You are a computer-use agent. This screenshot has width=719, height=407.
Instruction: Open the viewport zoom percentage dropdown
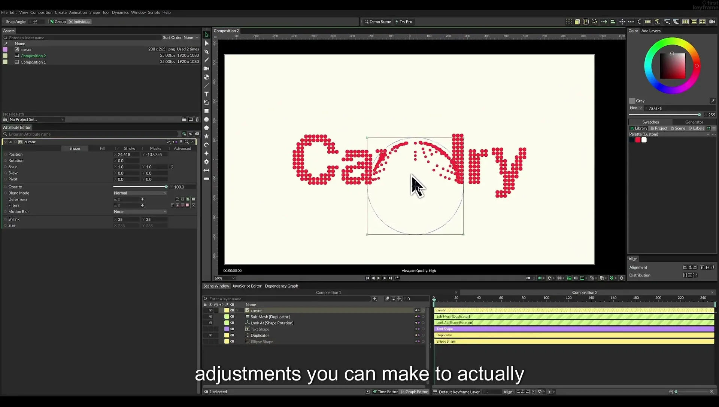click(x=225, y=279)
